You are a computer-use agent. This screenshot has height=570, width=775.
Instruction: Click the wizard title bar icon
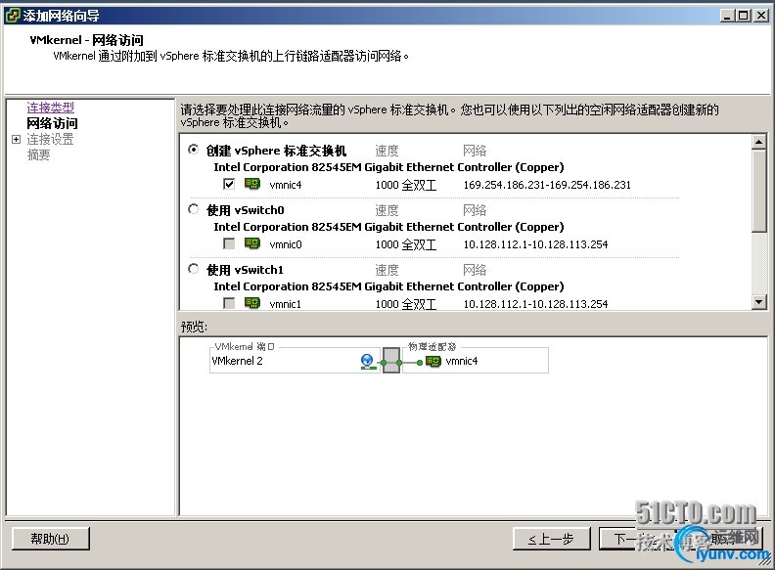click(x=12, y=16)
